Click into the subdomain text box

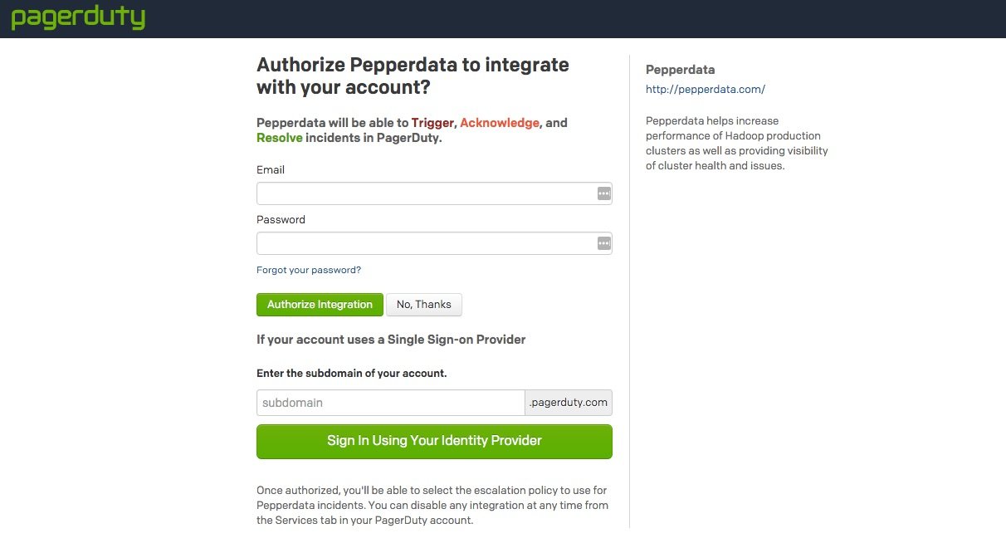[390, 403]
